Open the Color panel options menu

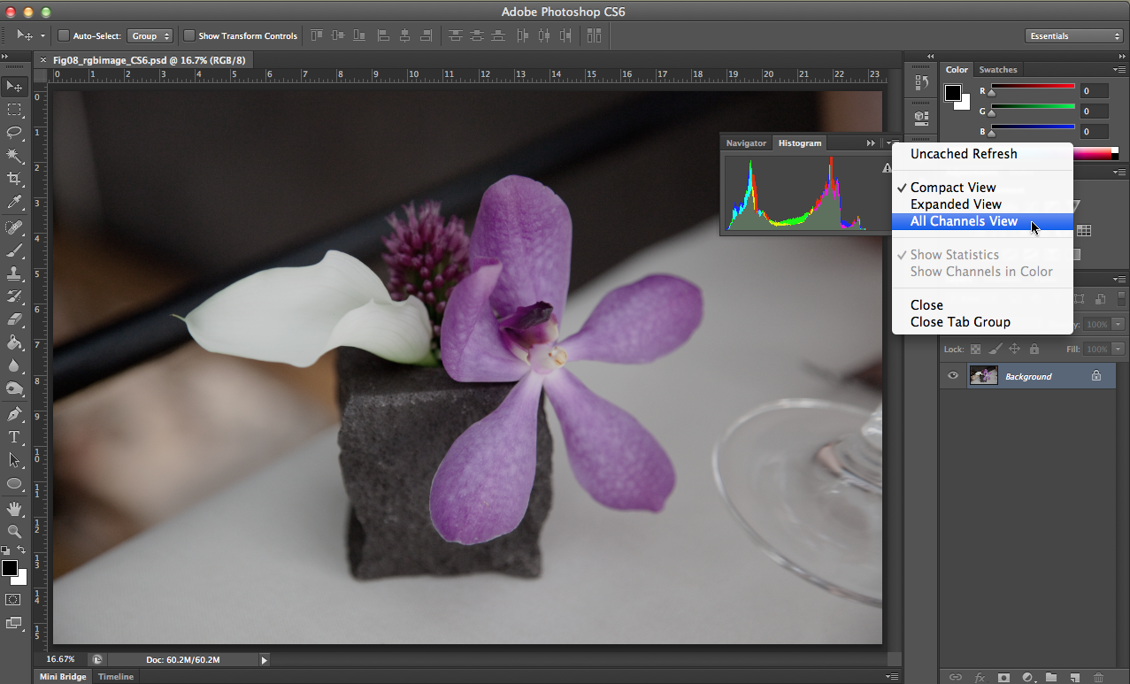[1119, 70]
